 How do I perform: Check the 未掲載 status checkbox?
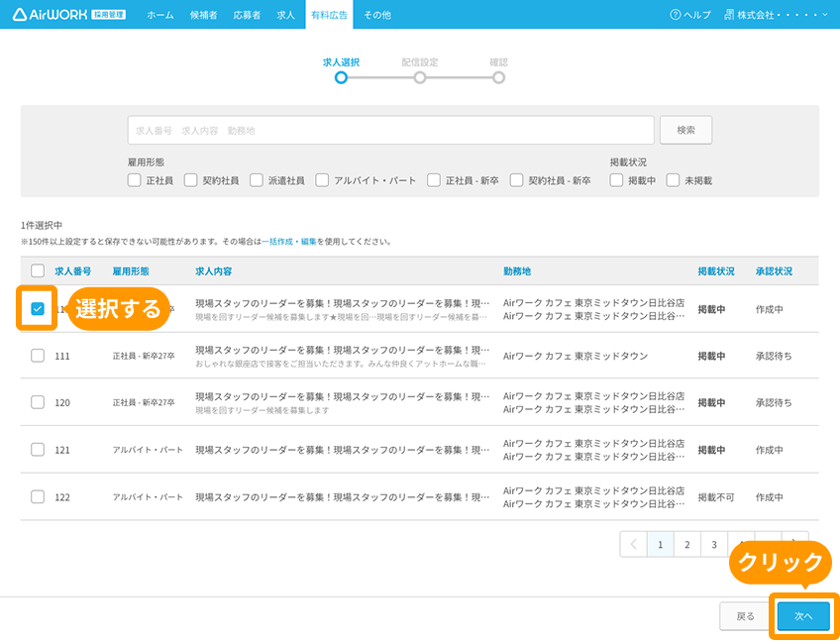pyautogui.click(x=673, y=180)
